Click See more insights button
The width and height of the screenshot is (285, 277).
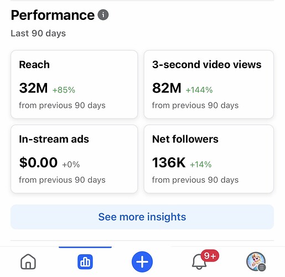(x=142, y=217)
